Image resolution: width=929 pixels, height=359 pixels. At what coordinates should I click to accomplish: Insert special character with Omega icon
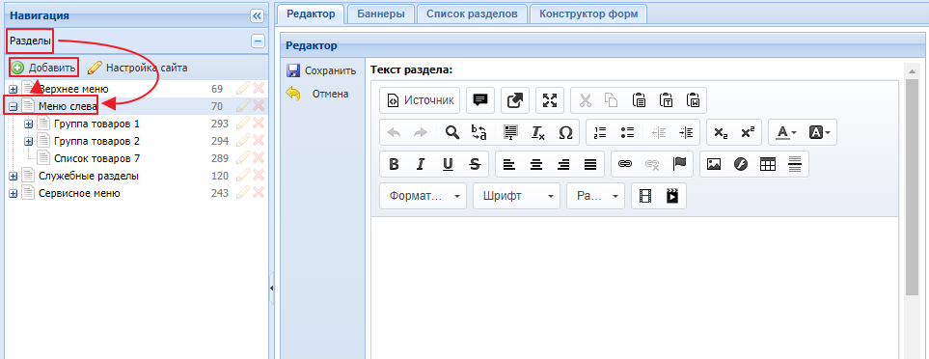click(x=566, y=133)
